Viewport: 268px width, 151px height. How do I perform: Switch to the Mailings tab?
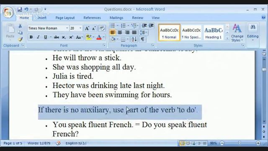[116, 18]
